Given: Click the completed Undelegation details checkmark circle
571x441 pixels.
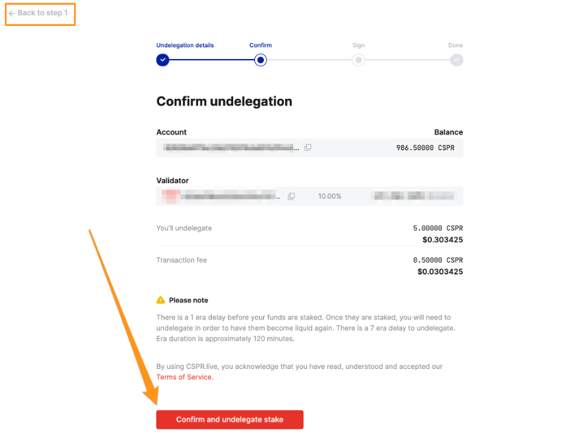Looking at the screenshot, I should pyautogui.click(x=162, y=60).
